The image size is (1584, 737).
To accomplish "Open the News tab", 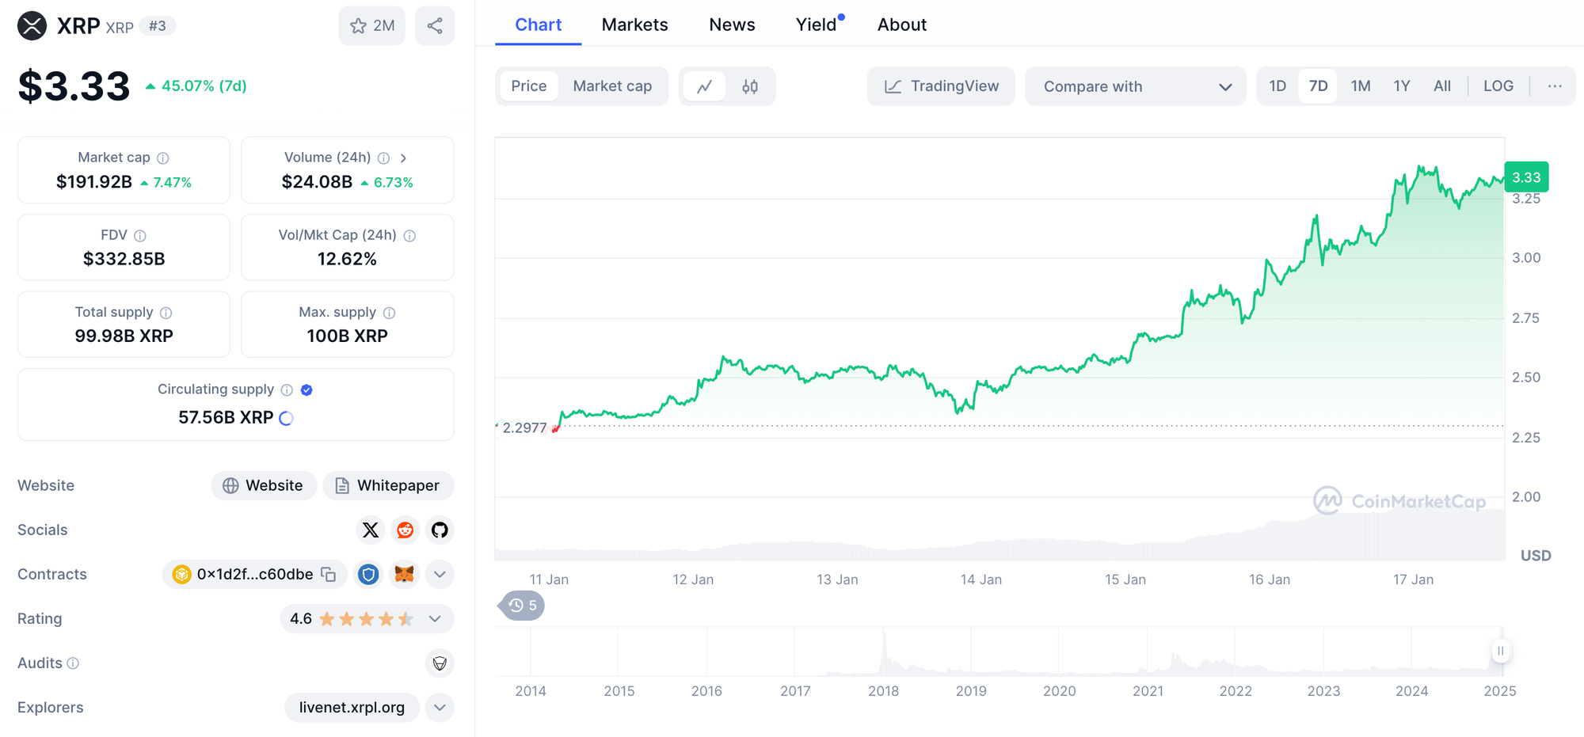I will coord(732,25).
